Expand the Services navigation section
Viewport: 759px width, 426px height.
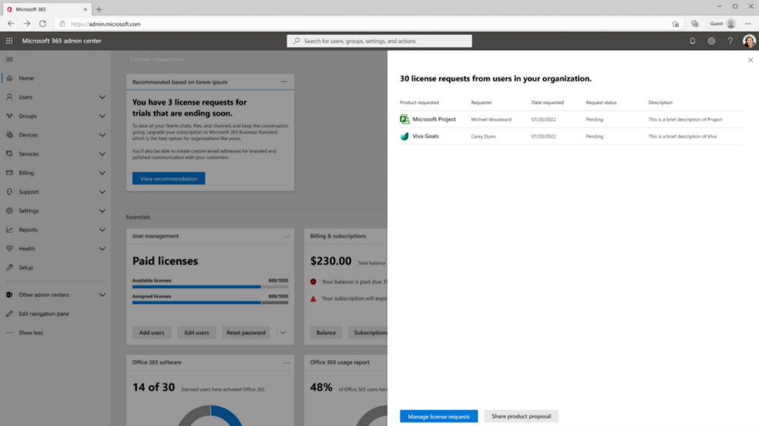pos(102,153)
